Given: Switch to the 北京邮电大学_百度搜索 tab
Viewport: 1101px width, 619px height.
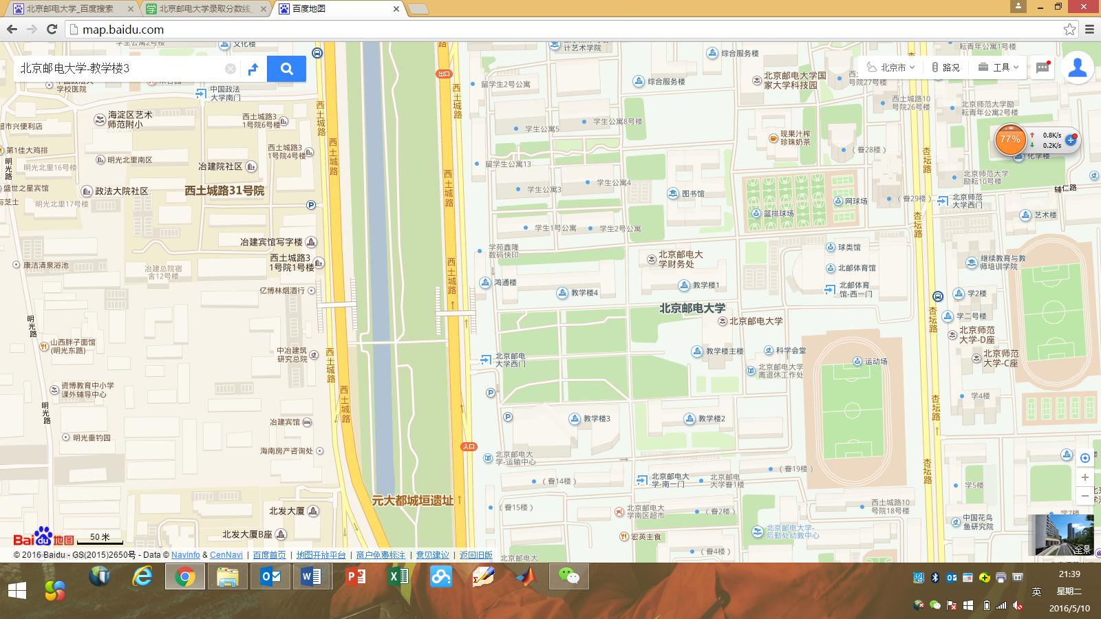Looking at the screenshot, I should coord(72,9).
